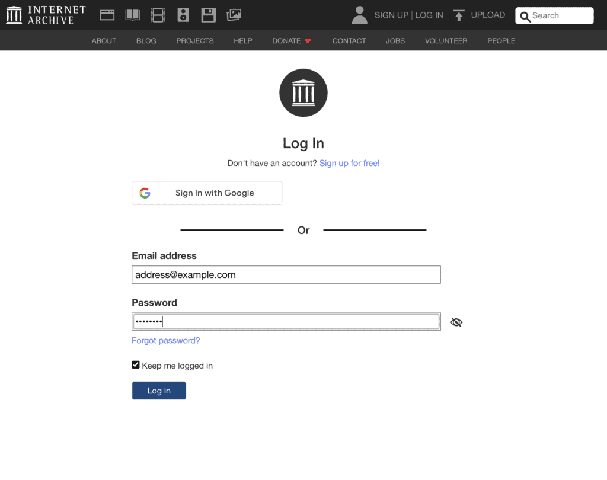Submit with the blue Log in button
The height and width of the screenshot is (480, 607).
click(159, 391)
